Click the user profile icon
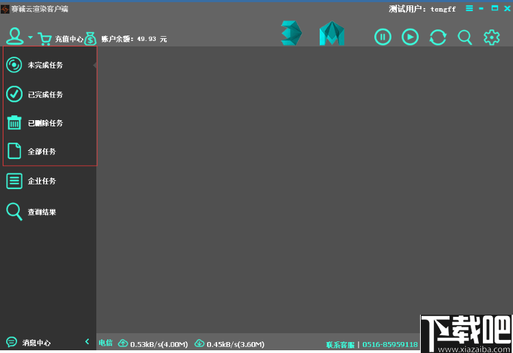This screenshot has width=513, height=353. point(15,36)
